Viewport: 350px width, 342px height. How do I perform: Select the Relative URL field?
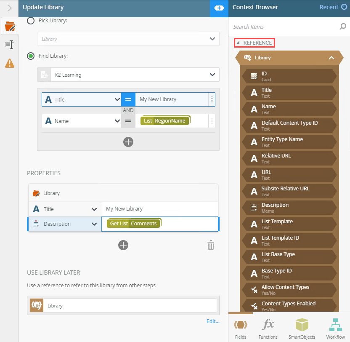click(x=289, y=158)
